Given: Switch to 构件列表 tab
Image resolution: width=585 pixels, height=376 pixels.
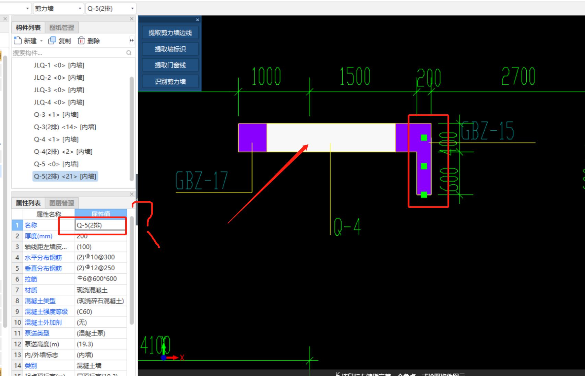Looking at the screenshot, I should 28,27.
